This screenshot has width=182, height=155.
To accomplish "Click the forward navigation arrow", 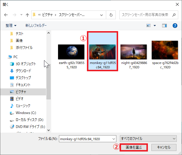I will 14,15.
